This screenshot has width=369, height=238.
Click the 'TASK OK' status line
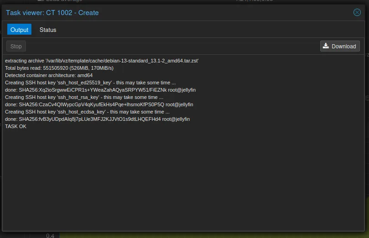(16, 127)
